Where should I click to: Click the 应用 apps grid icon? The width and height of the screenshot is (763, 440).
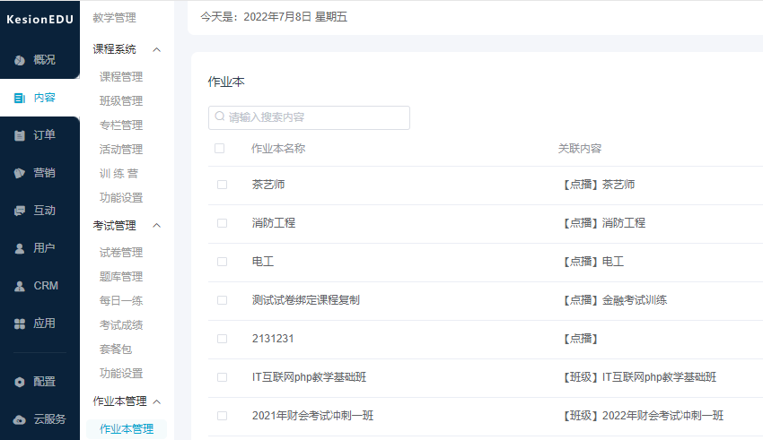pos(20,324)
